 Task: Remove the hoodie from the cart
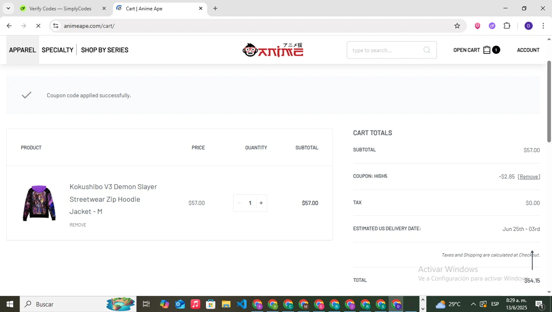78,225
